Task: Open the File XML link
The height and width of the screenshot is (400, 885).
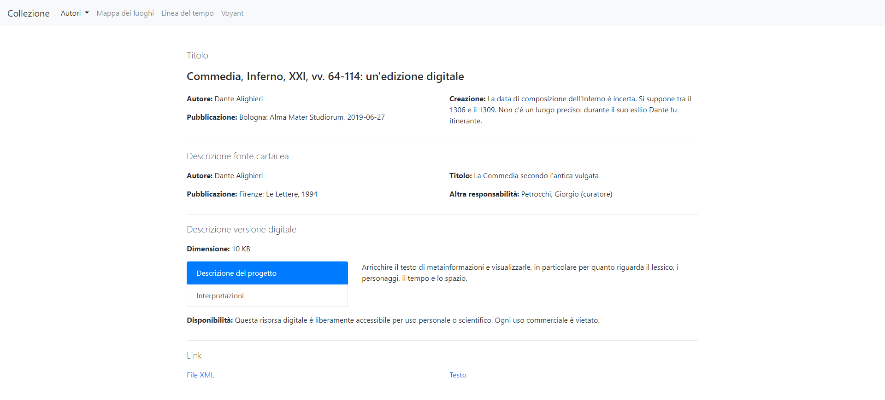Action: click(x=201, y=375)
